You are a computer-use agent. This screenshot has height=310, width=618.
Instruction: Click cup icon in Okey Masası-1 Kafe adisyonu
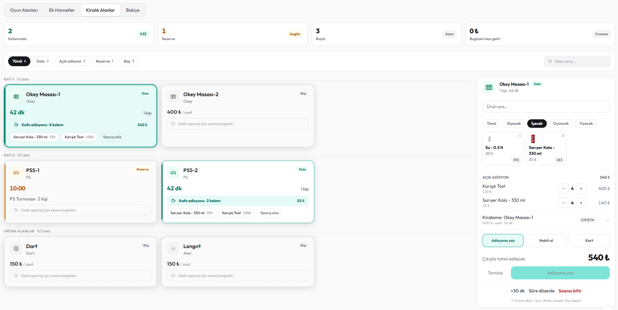16,125
